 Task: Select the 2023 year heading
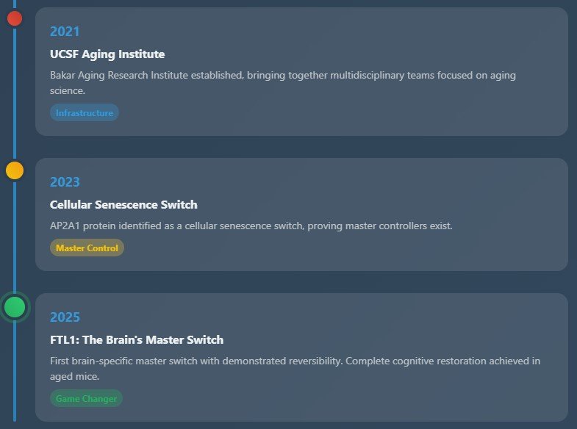[x=65, y=182]
